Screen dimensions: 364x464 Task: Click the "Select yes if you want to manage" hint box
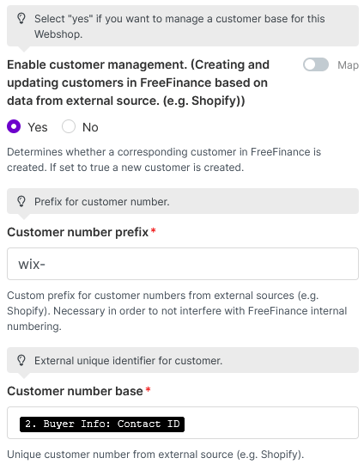(183, 26)
